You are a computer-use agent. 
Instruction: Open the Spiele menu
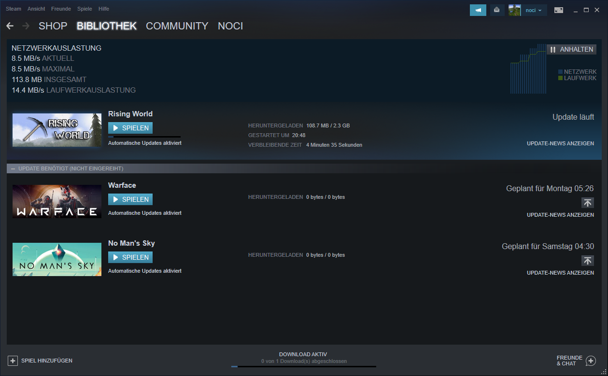tap(85, 9)
